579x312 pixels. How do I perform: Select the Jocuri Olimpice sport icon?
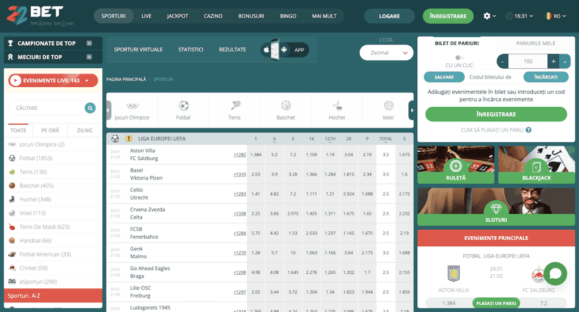point(132,106)
